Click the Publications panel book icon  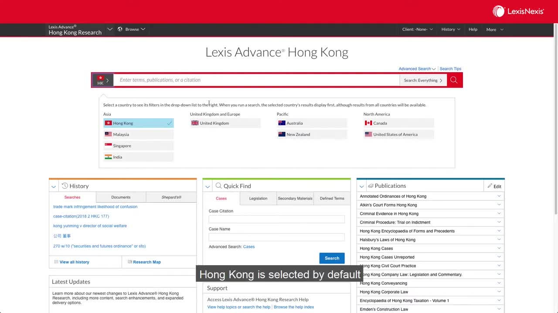point(371,186)
